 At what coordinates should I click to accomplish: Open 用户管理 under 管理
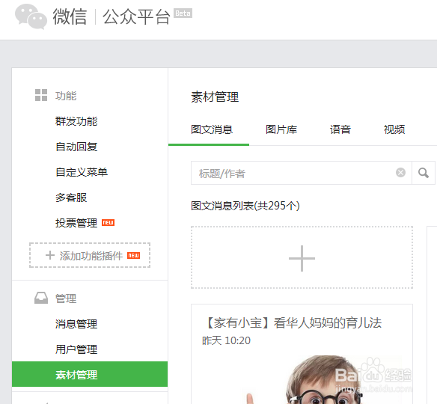(x=76, y=349)
